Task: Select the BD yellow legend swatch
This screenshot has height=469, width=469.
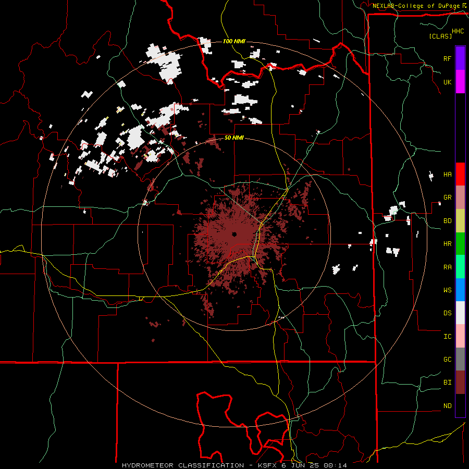Action: coord(460,221)
